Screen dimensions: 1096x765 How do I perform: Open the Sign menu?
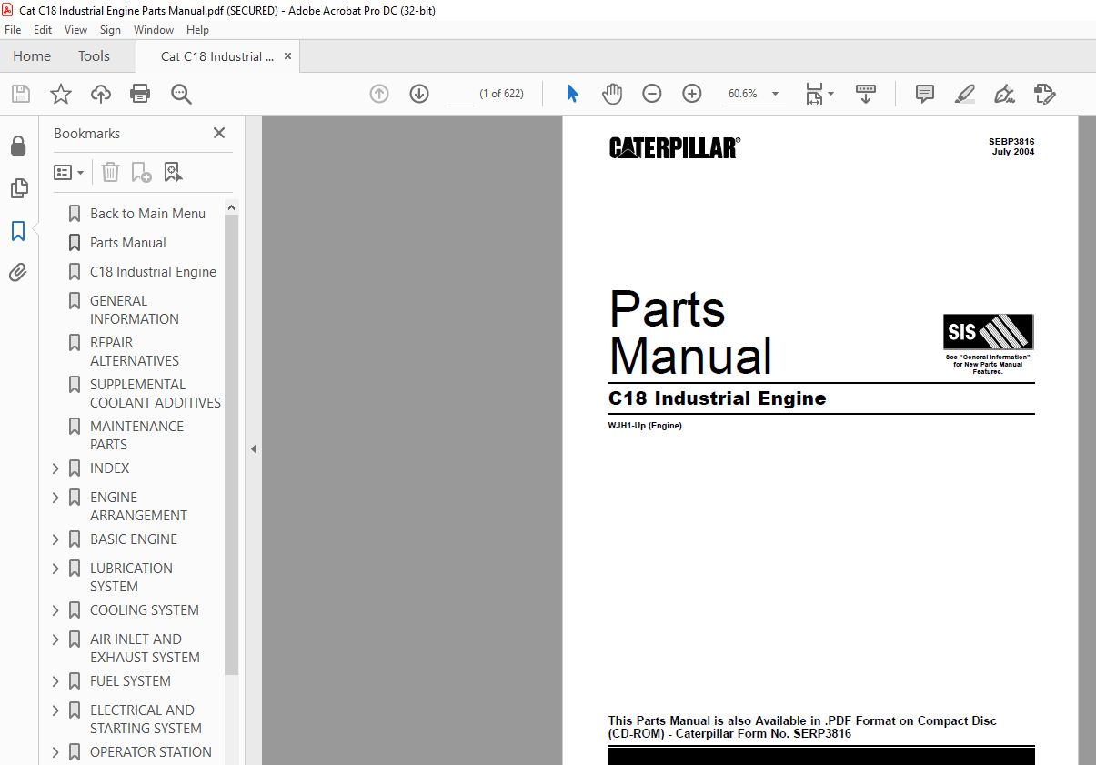click(110, 30)
